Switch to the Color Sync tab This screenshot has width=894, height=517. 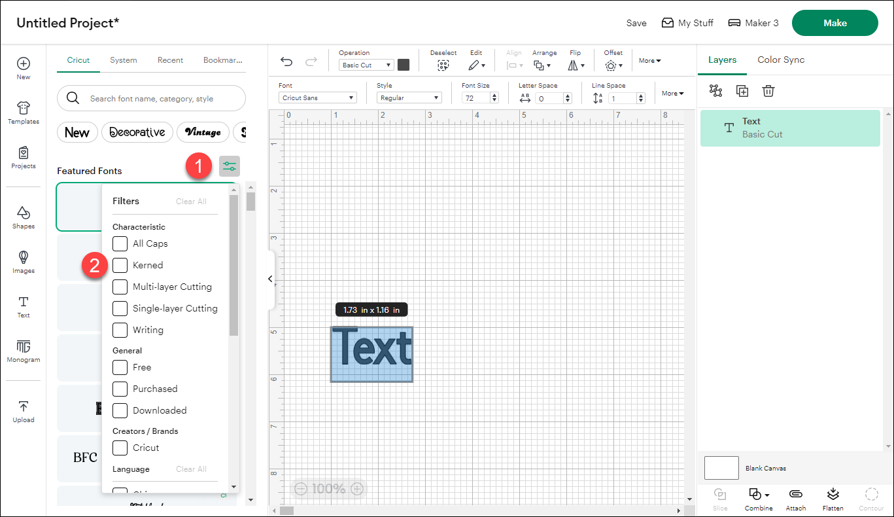(x=781, y=60)
